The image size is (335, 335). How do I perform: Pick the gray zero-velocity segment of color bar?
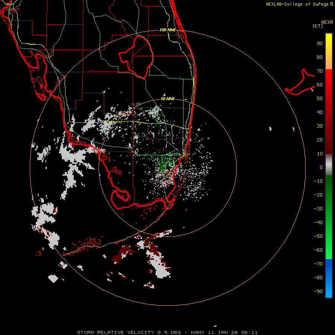329,165
